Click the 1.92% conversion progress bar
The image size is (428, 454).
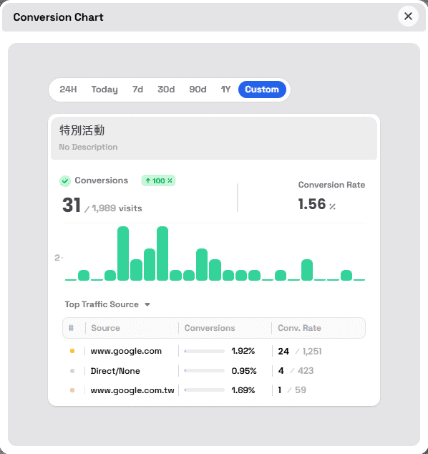(205, 351)
